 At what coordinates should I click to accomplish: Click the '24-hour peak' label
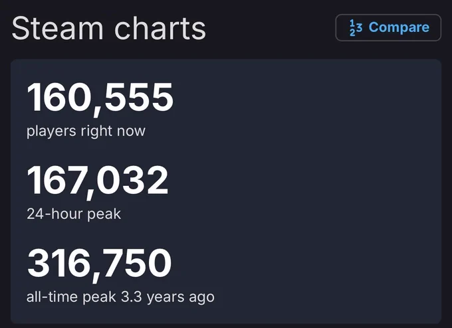point(74,214)
